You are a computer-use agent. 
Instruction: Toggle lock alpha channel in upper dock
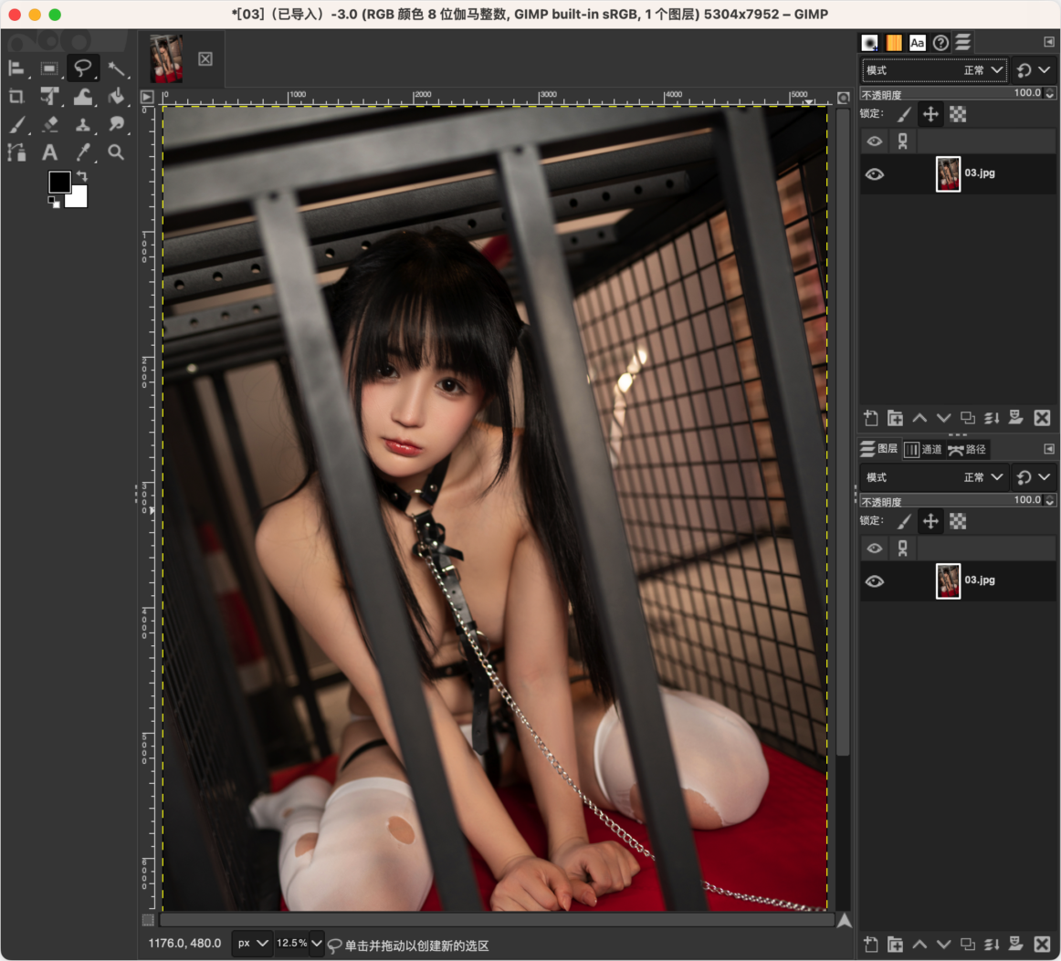(958, 114)
